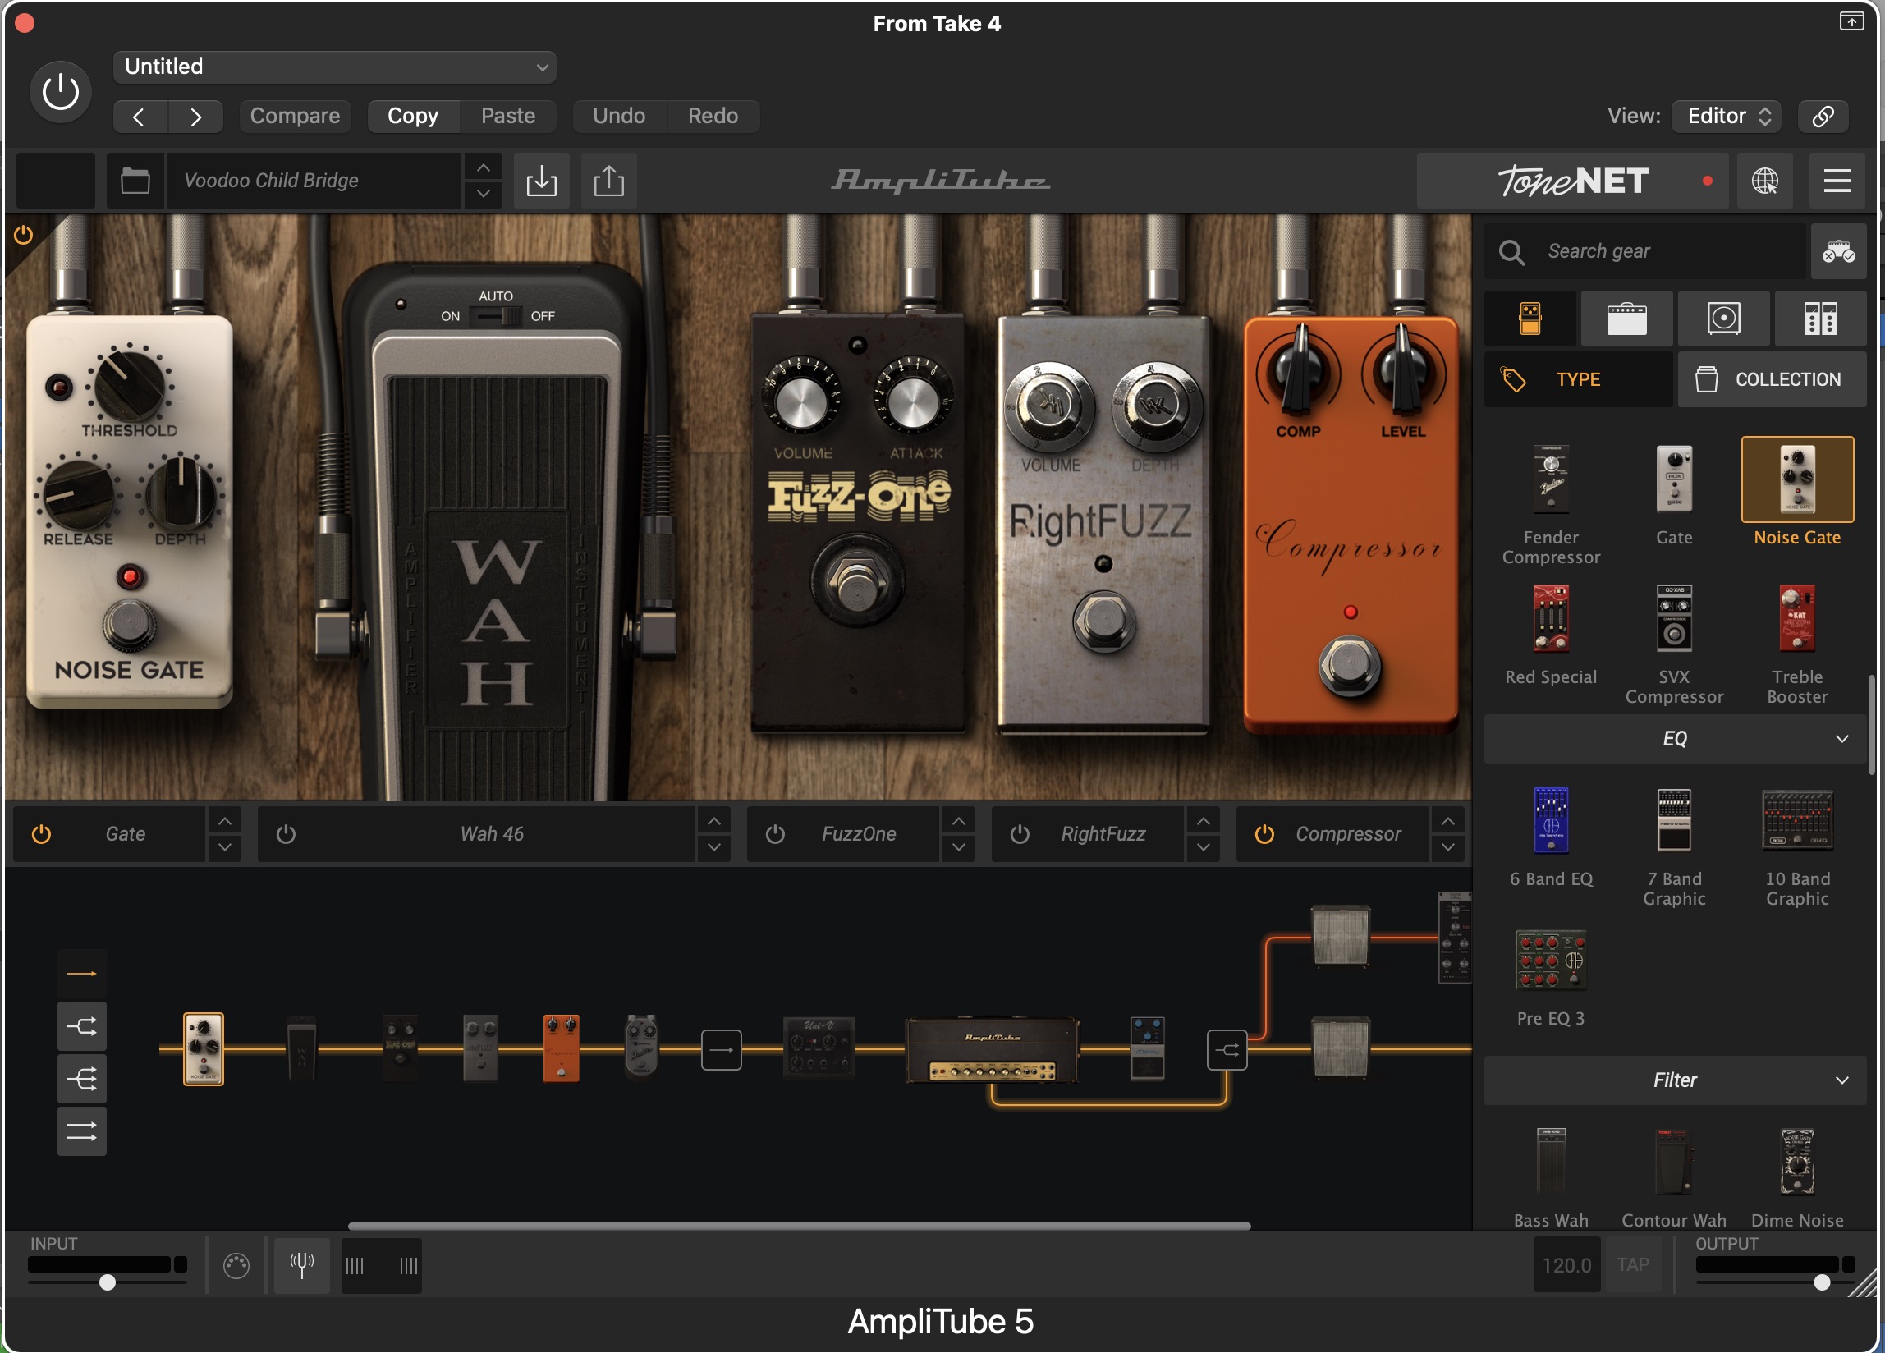Select the 6 Band EQ pedal
Viewport: 1885px width, 1353px height.
1551,820
